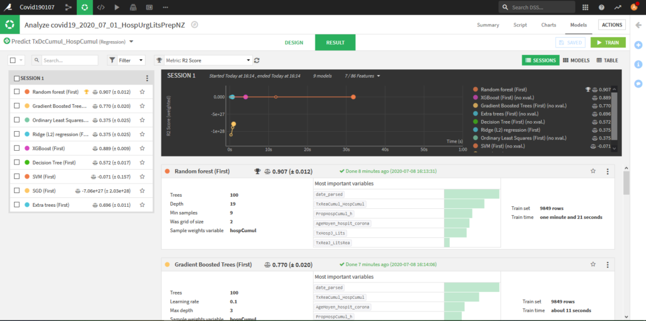Image resolution: width=646 pixels, height=321 pixels.
Task: Open the Metric: R2 Score dropdown
Action: coord(203,60)
